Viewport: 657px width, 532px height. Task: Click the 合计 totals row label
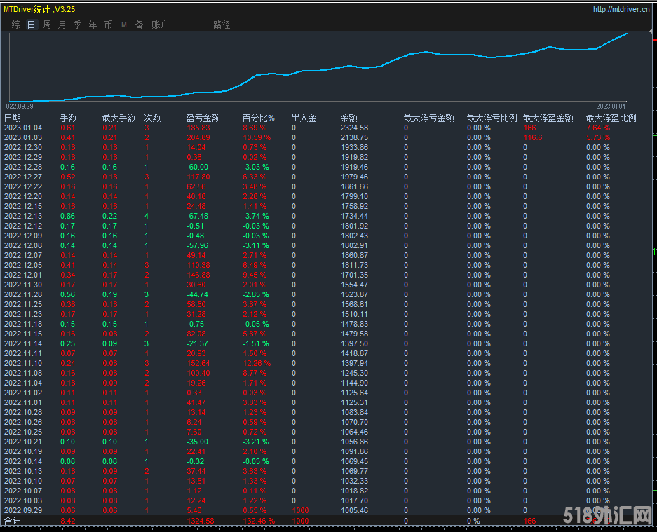click(x=13, y=521)
